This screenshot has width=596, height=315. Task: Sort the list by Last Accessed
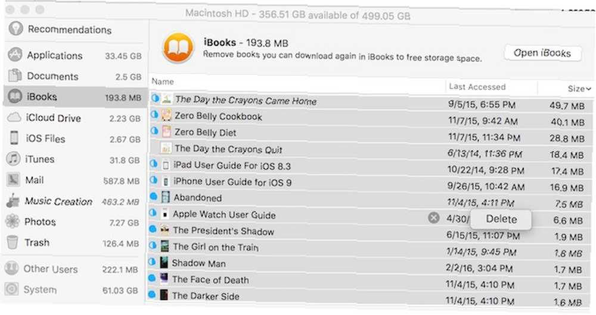coord(477,86)
